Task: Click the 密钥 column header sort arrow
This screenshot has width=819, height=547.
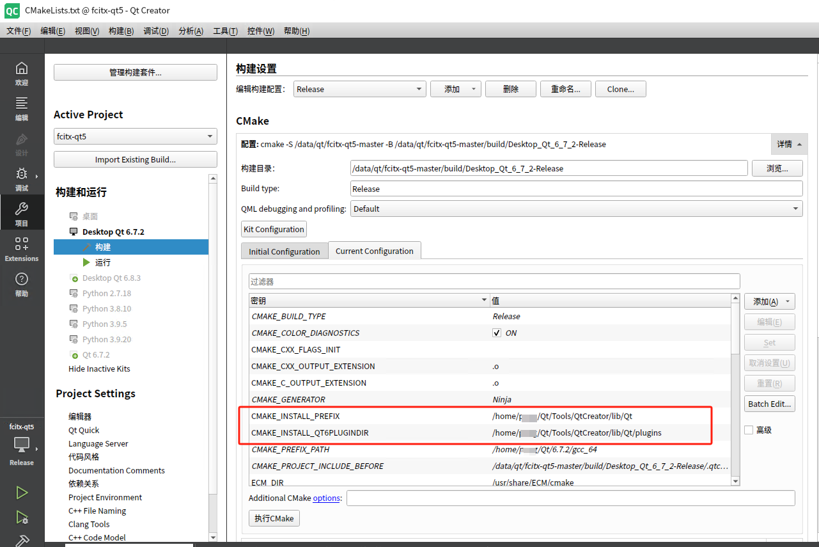Action: pos(484,300)
